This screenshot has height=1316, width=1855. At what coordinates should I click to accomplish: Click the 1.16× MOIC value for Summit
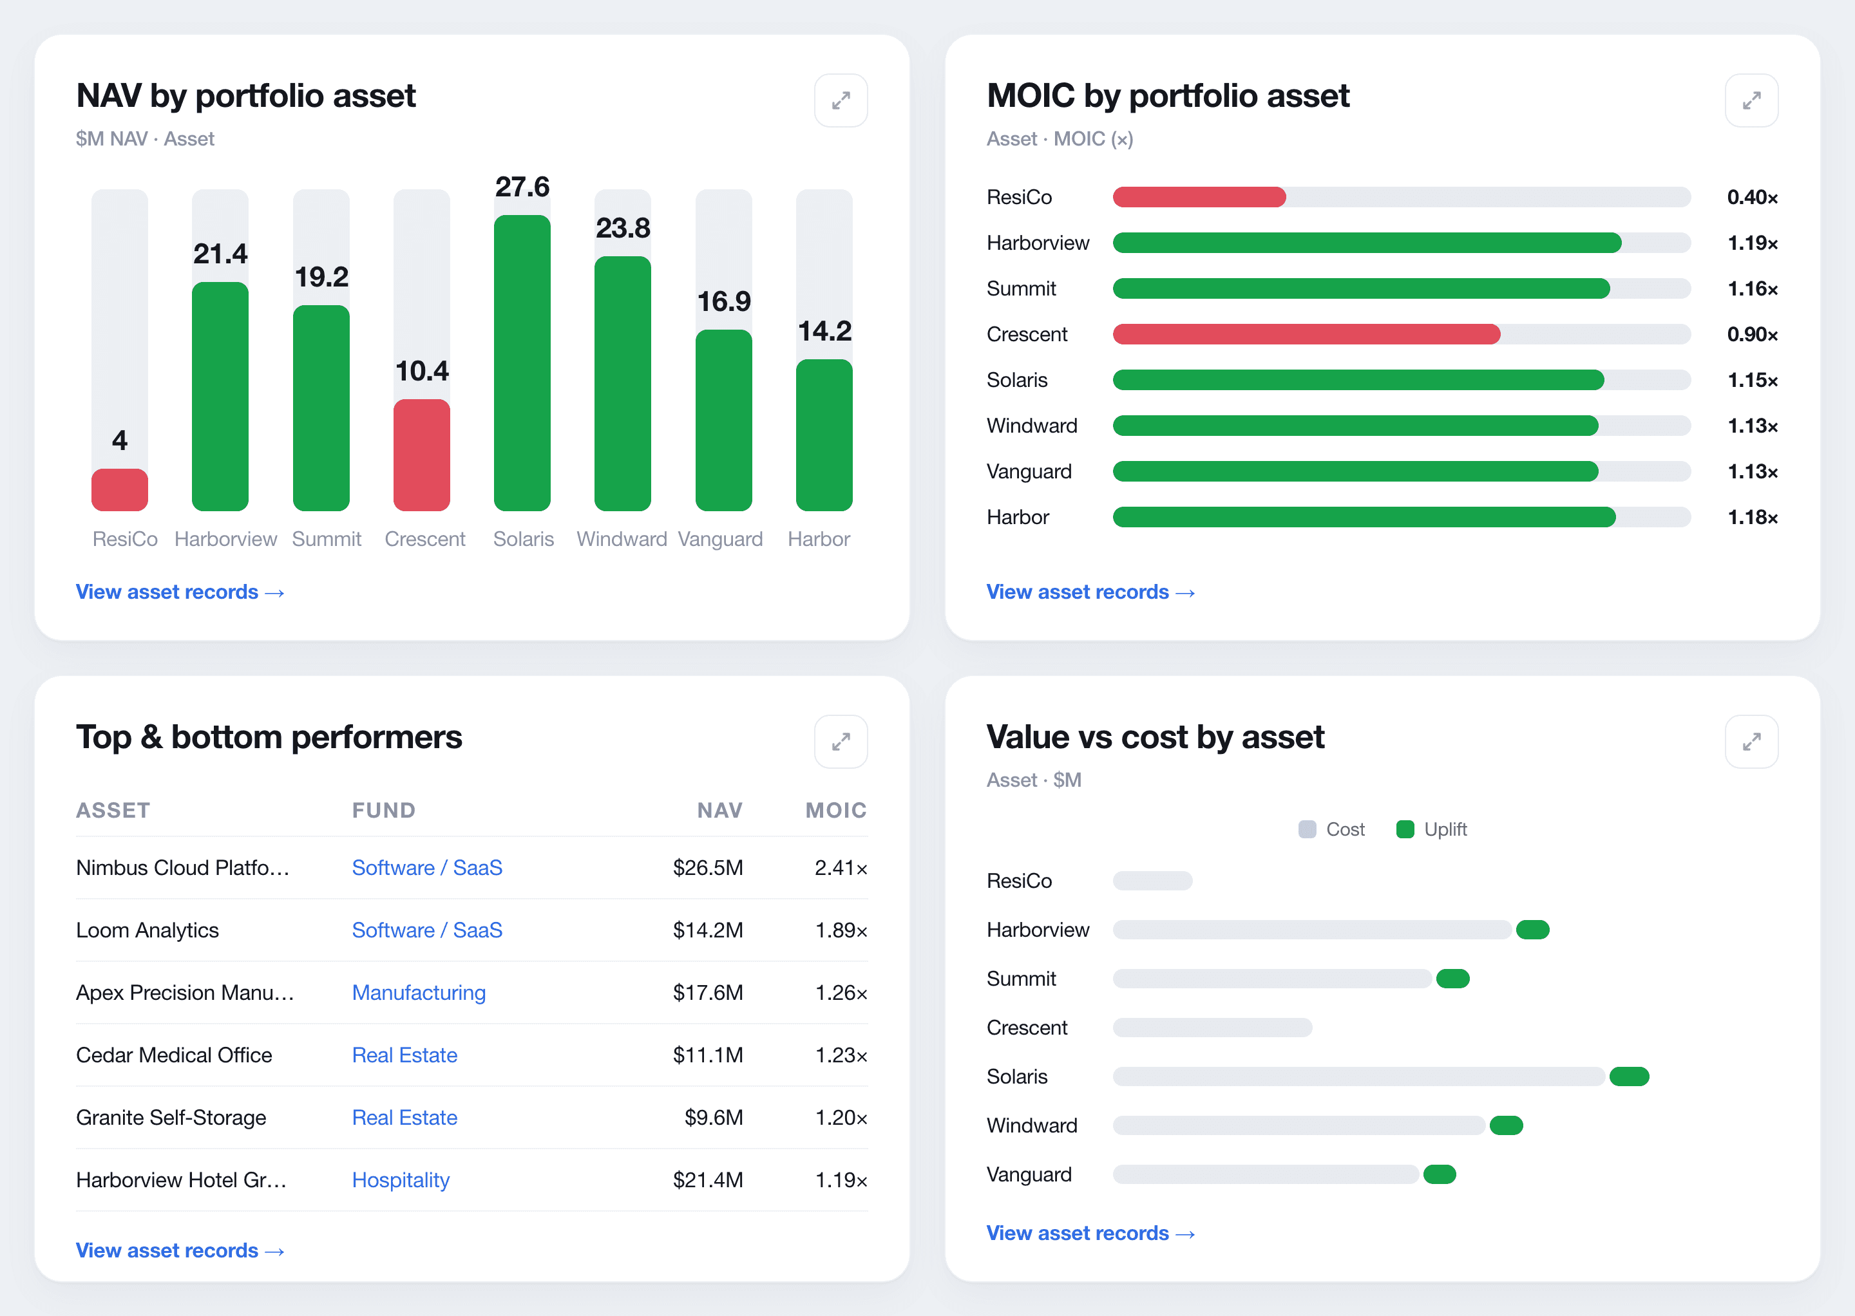[1752, 288]
